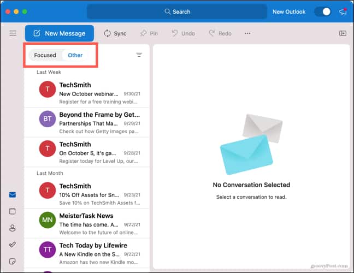Turn off the New Outlook switch
This screenshot has width=354, height=273.
322,11
